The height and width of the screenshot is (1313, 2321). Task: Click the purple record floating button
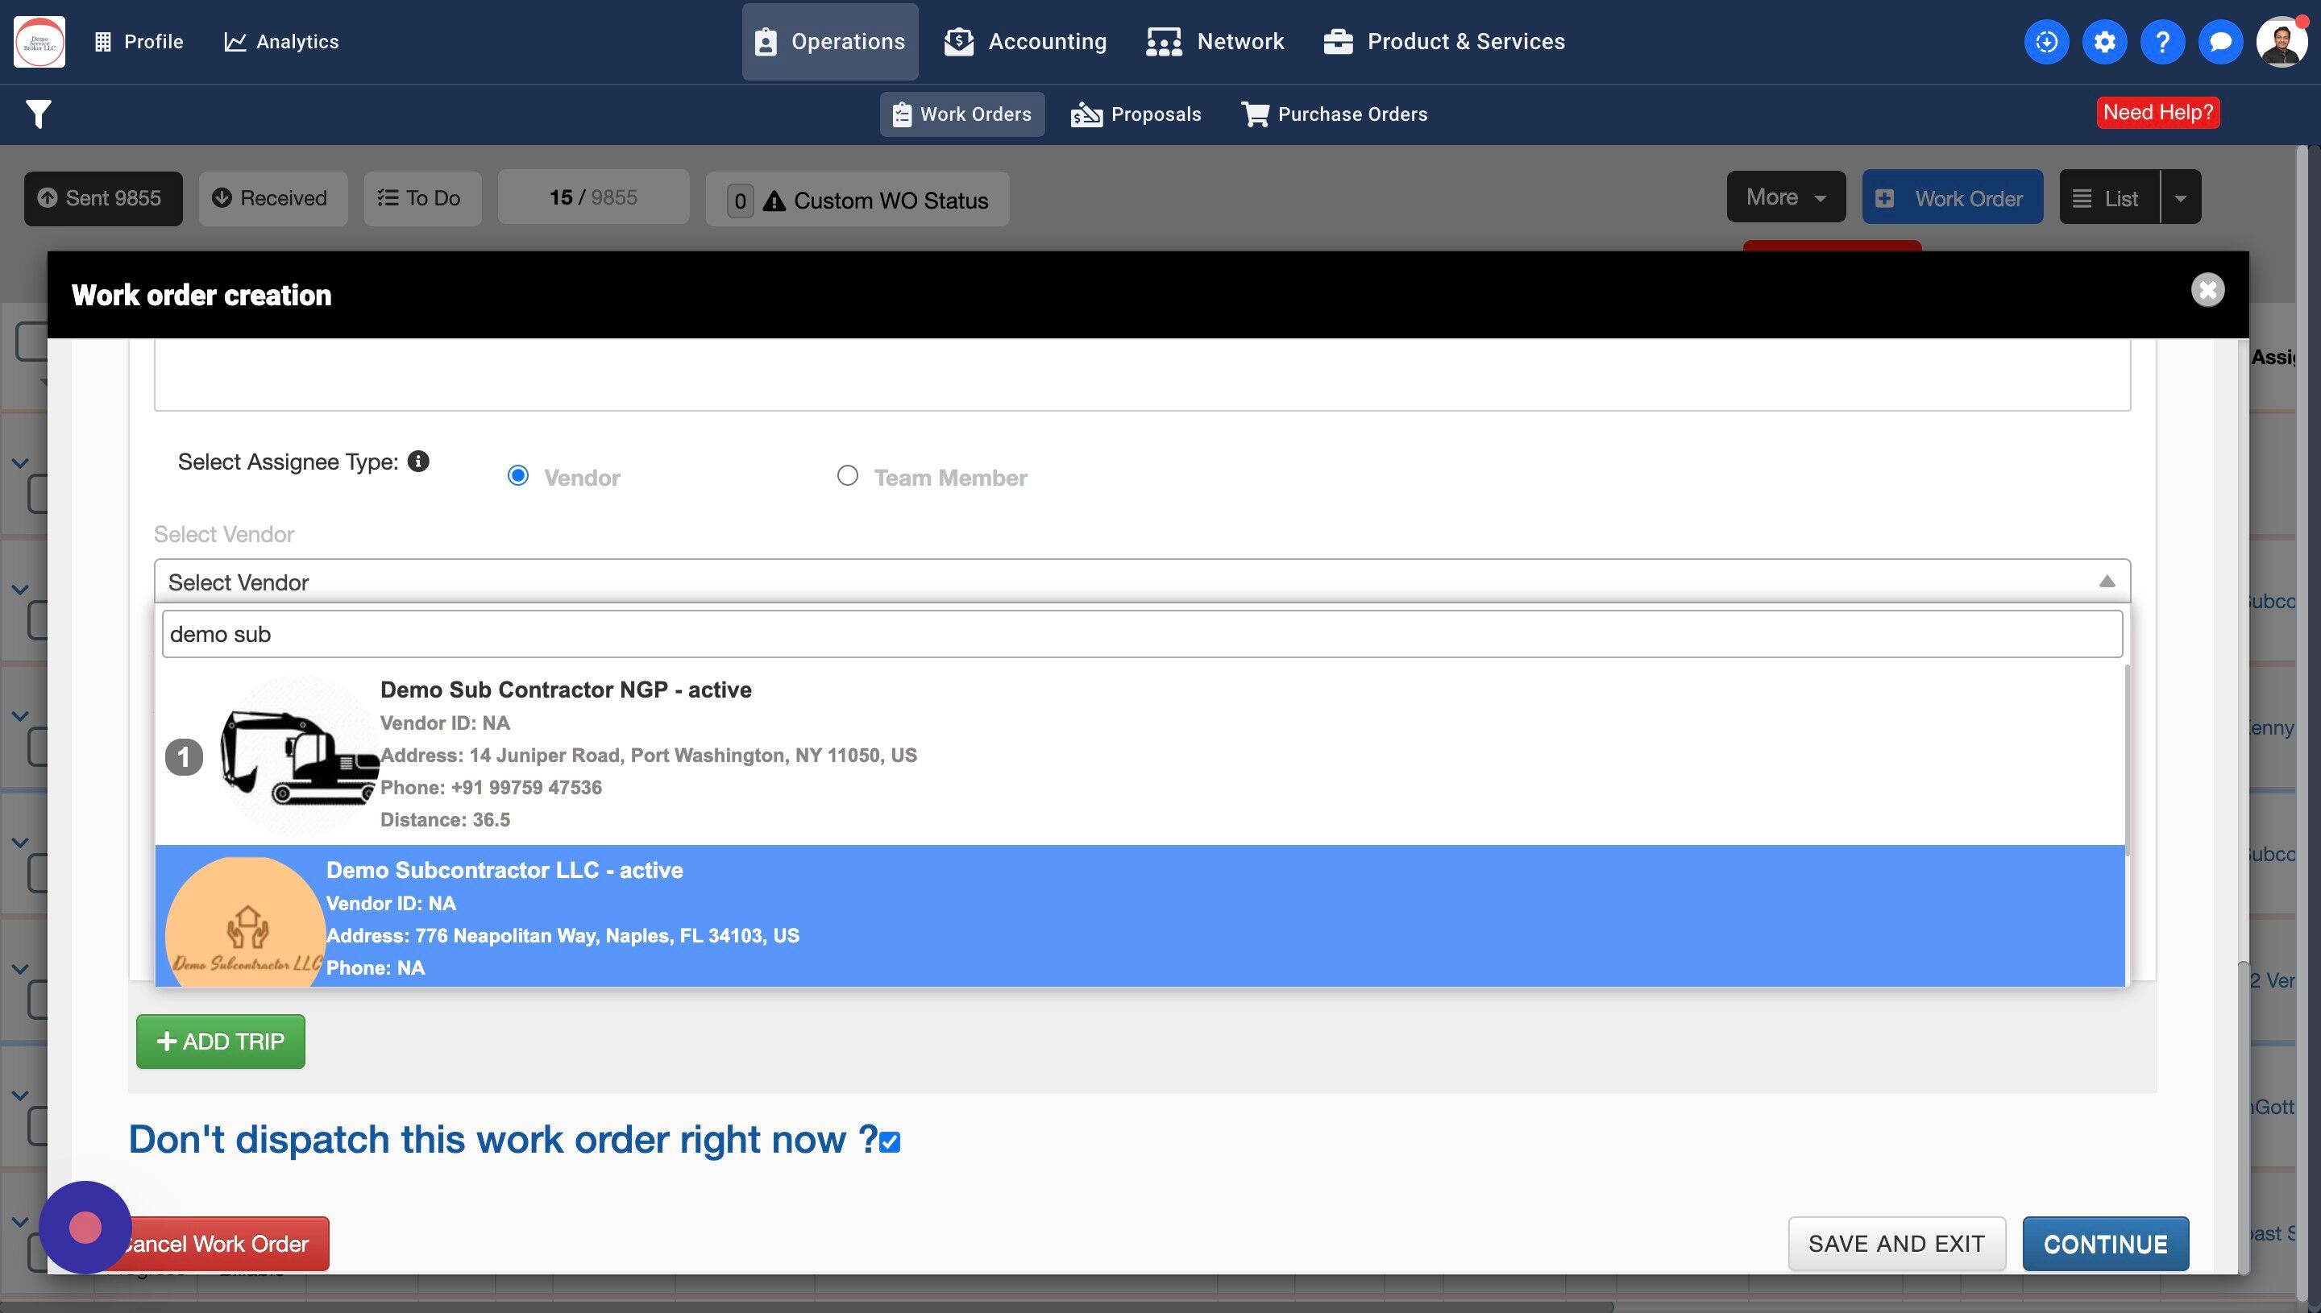[85, 1227]
